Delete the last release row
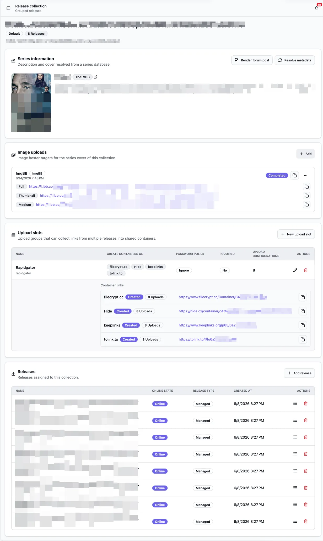This screenshot has width=323, height=541. 306,521
